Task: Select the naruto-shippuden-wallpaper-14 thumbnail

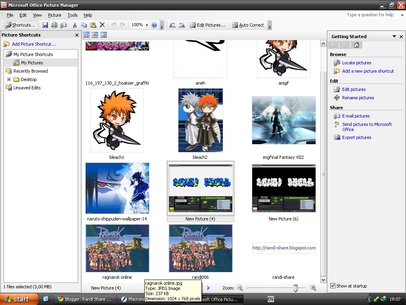Action: (117, 188)
